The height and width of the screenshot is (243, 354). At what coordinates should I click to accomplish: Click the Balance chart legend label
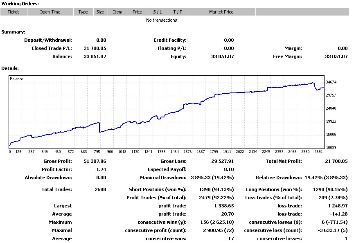[x=16, y=79]
